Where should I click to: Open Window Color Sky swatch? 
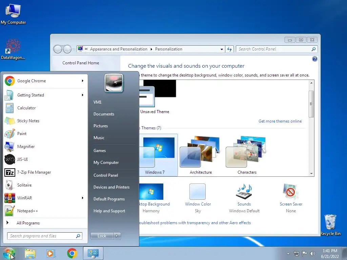[x=198, y=192]
